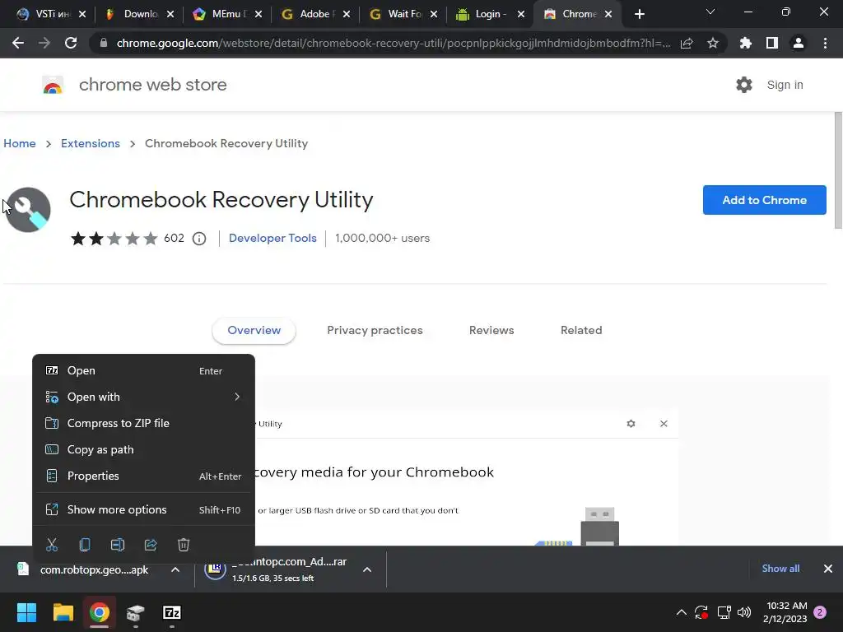
Task: Open the Extensions puzzle icon
Action: coord(746,43)
